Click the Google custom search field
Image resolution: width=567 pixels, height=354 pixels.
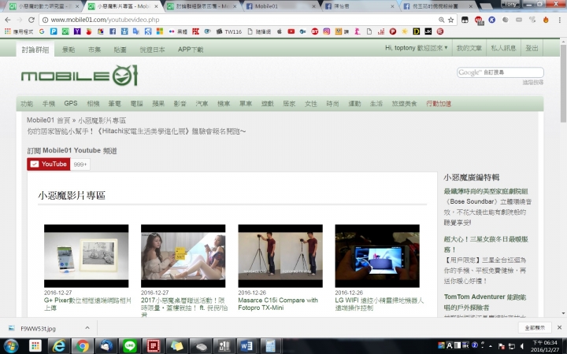point(500,72)
